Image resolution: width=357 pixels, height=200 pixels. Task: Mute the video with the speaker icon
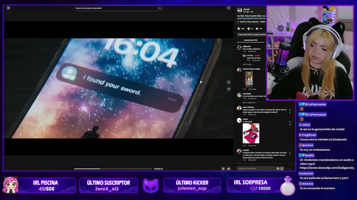pos(229,169)
